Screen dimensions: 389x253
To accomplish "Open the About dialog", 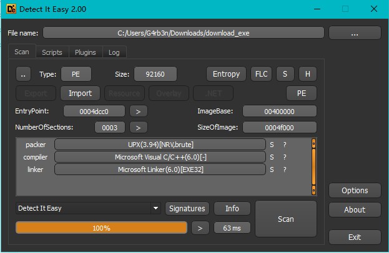I will [355, 209].
